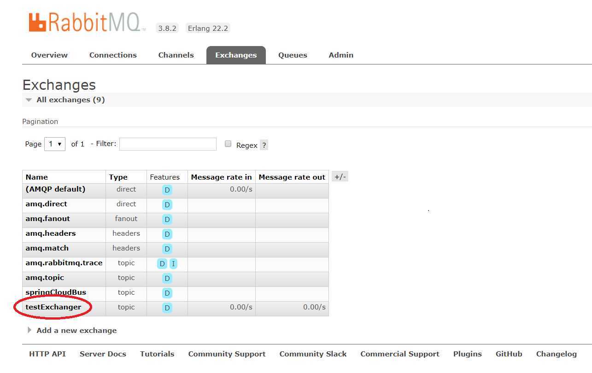The height and width of the screenshot is (373, 592).
Task: Click the Regex help question mark
Action: click(x=264, y=145)
